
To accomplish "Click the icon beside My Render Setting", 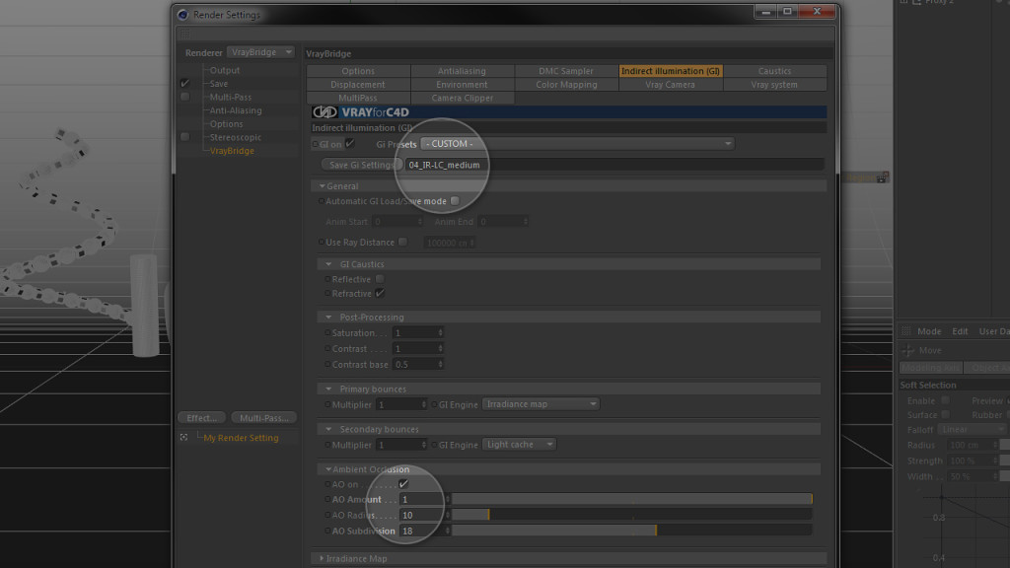I will coord(184,437).
